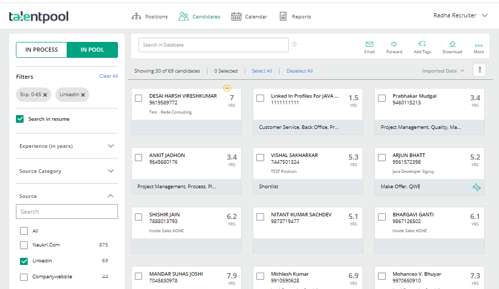Open Prabhakar Mudgal candidate name

[x=414, y=96]
